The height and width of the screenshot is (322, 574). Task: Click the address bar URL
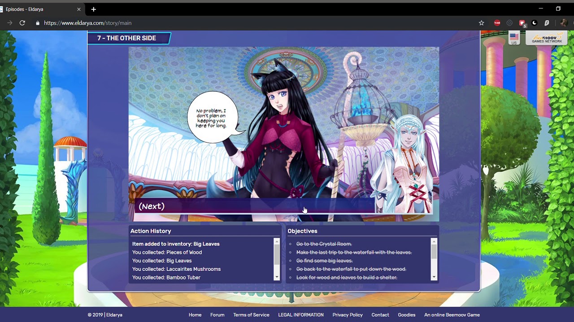[88, 23]
